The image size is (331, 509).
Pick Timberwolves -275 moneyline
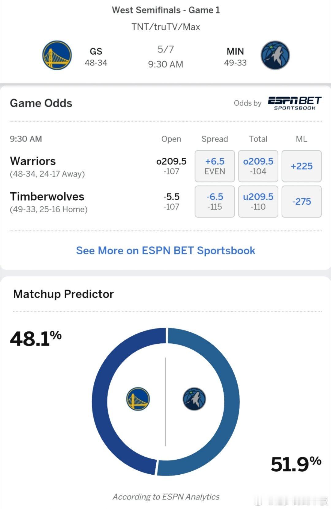tap(302, 202)
